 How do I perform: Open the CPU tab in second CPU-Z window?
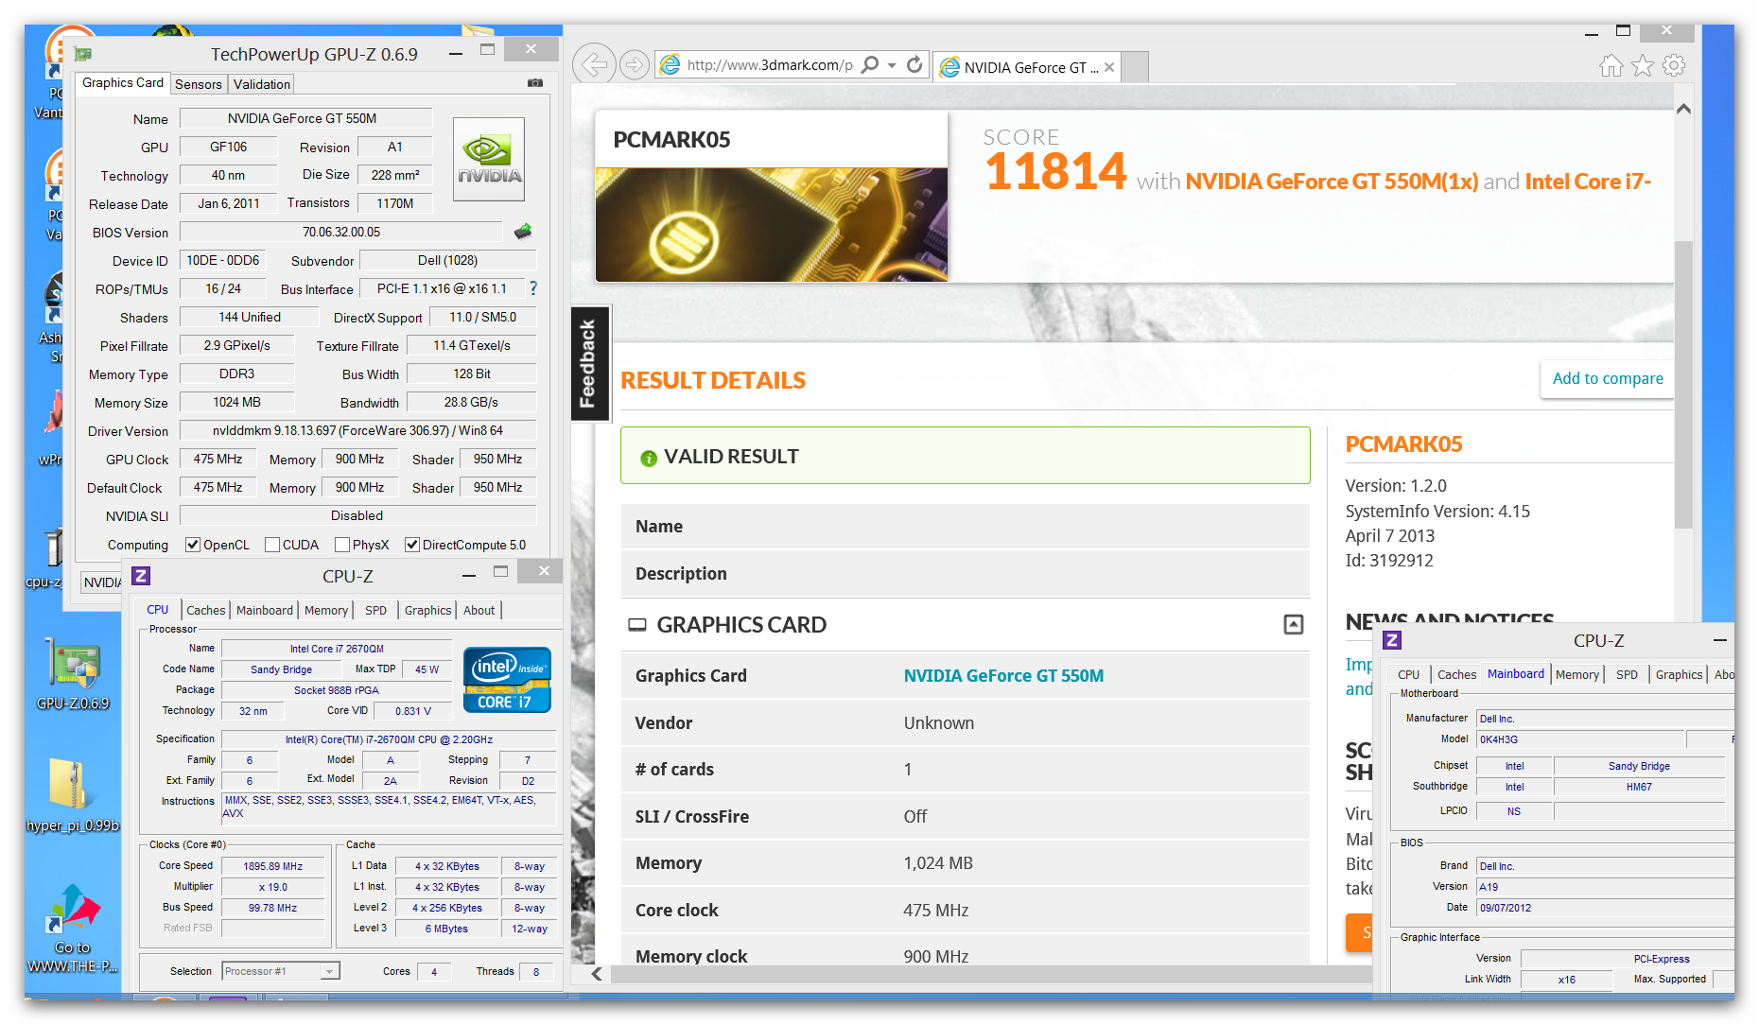pos(1409,675)
